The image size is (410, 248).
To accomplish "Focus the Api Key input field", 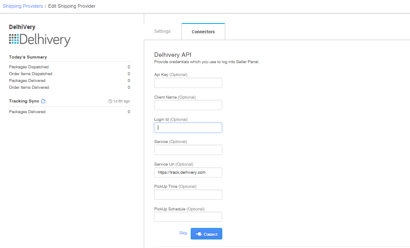I will (188, 82).
